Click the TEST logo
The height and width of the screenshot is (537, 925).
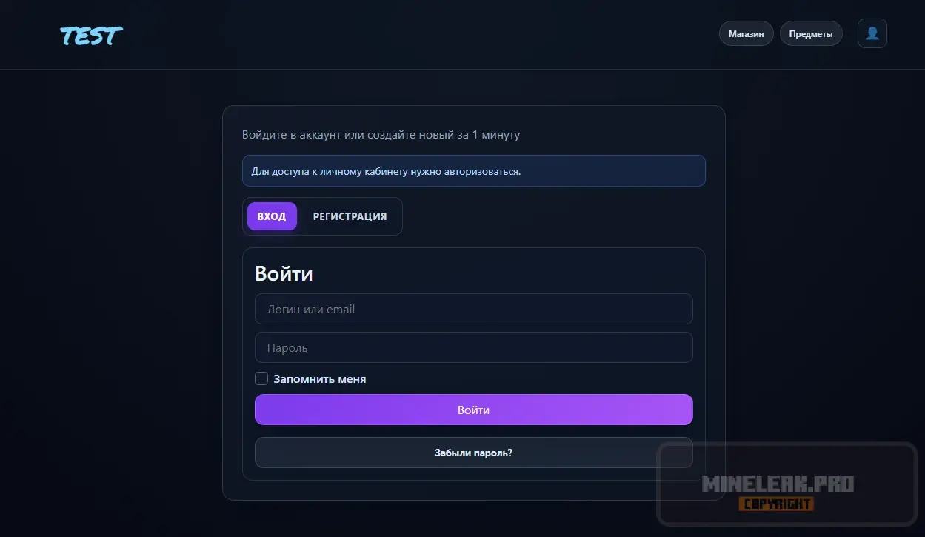(91, 35)
